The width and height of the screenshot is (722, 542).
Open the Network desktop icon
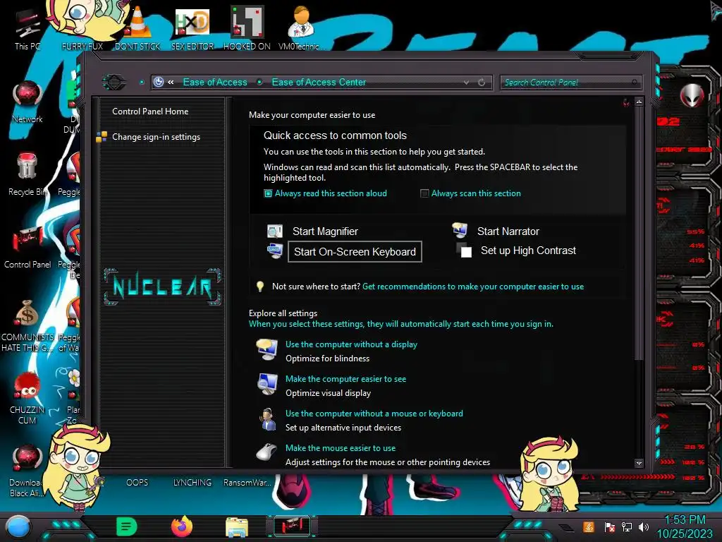(27, 102)
